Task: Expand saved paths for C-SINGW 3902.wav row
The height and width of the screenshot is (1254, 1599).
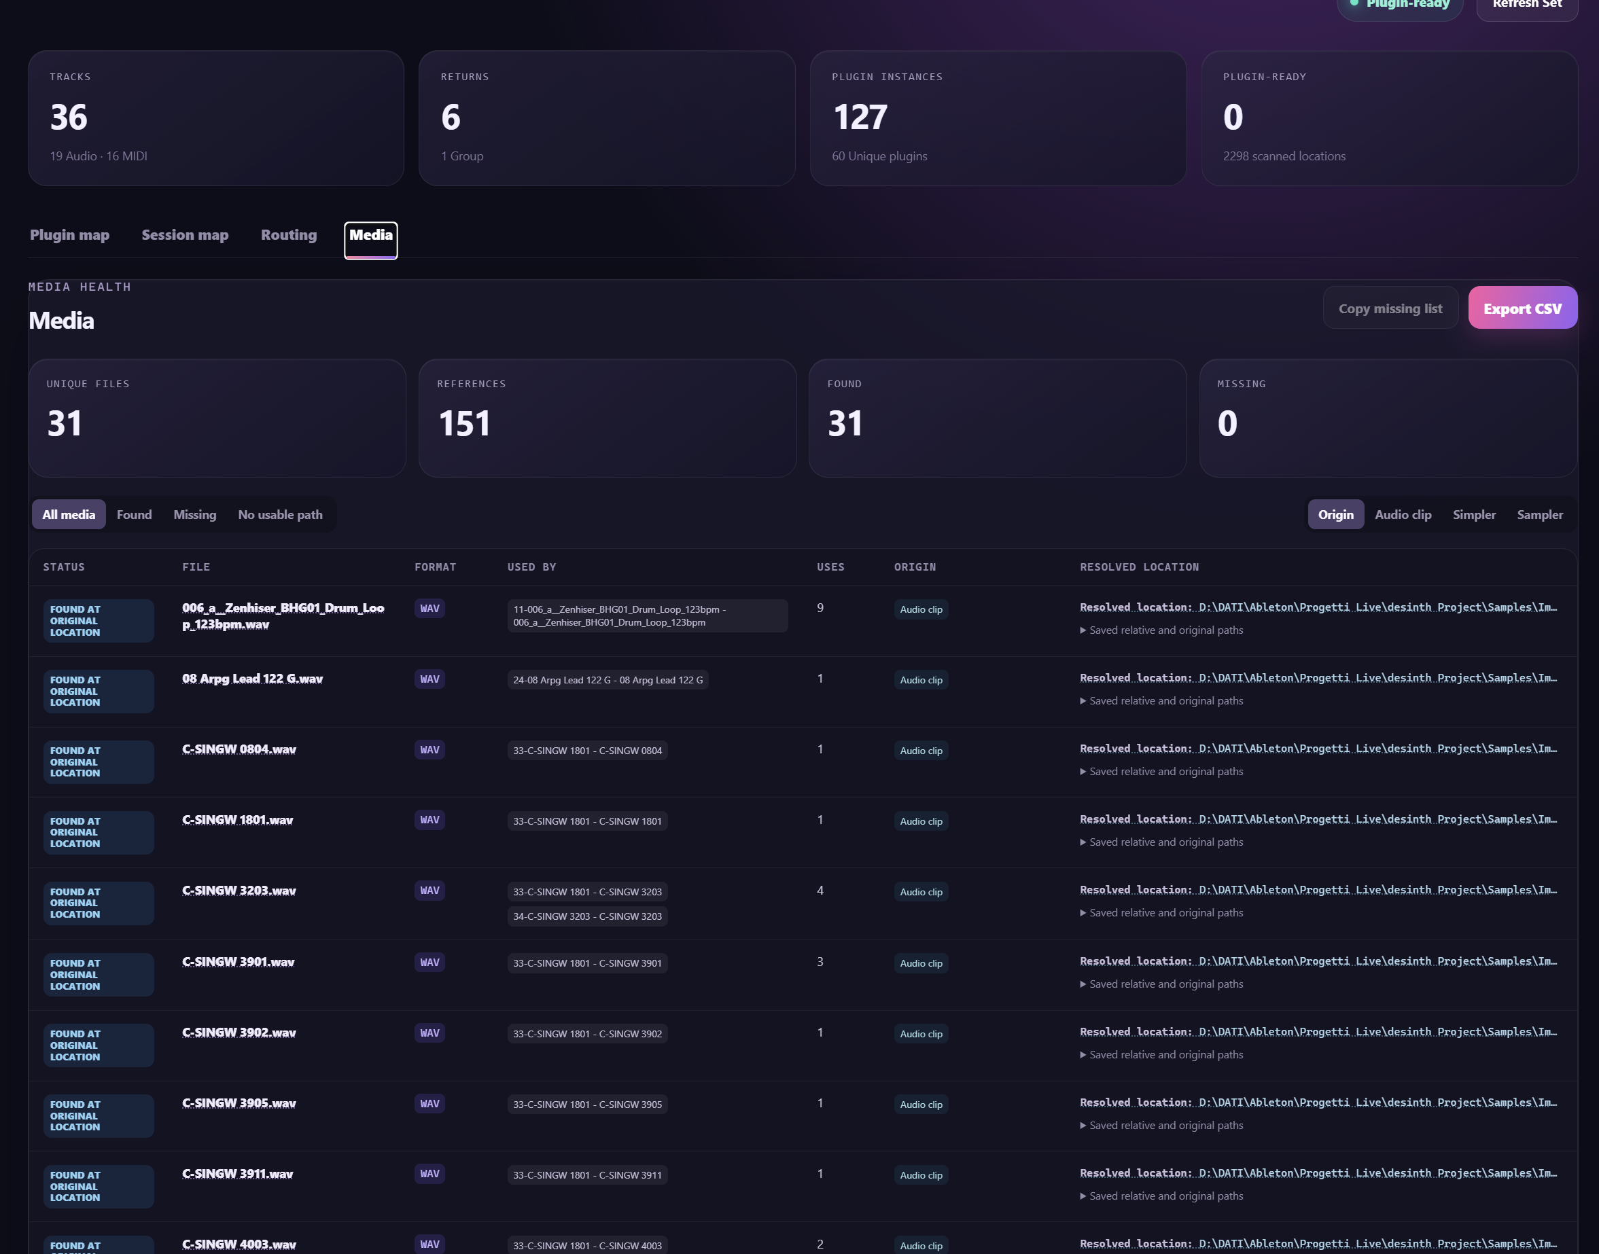Action: [1162, 1054]
